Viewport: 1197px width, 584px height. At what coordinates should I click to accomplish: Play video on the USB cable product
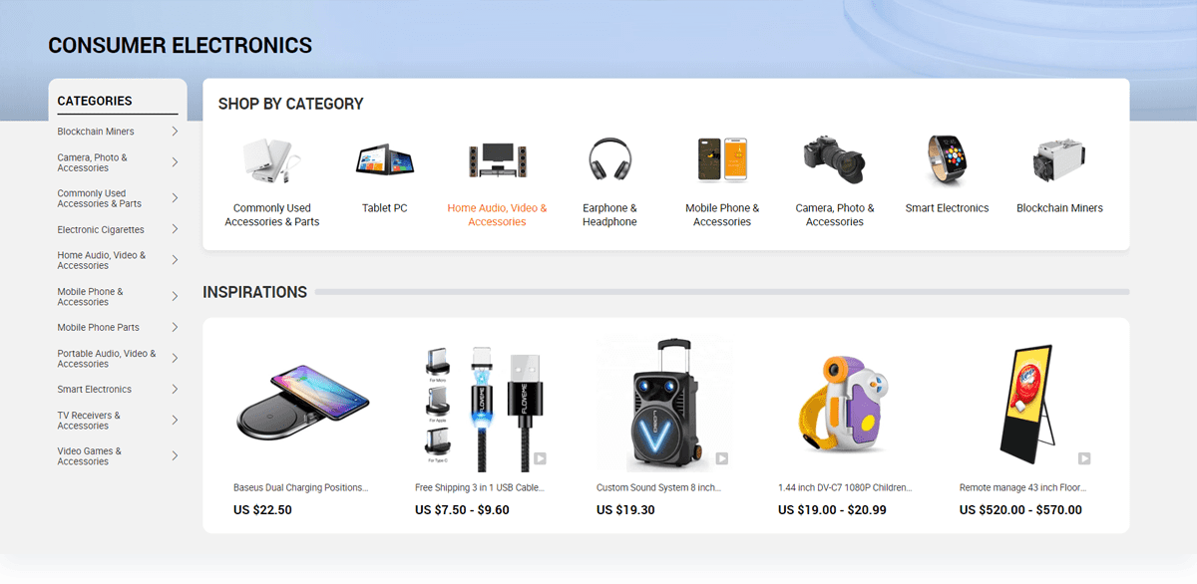tap(540, 458)
